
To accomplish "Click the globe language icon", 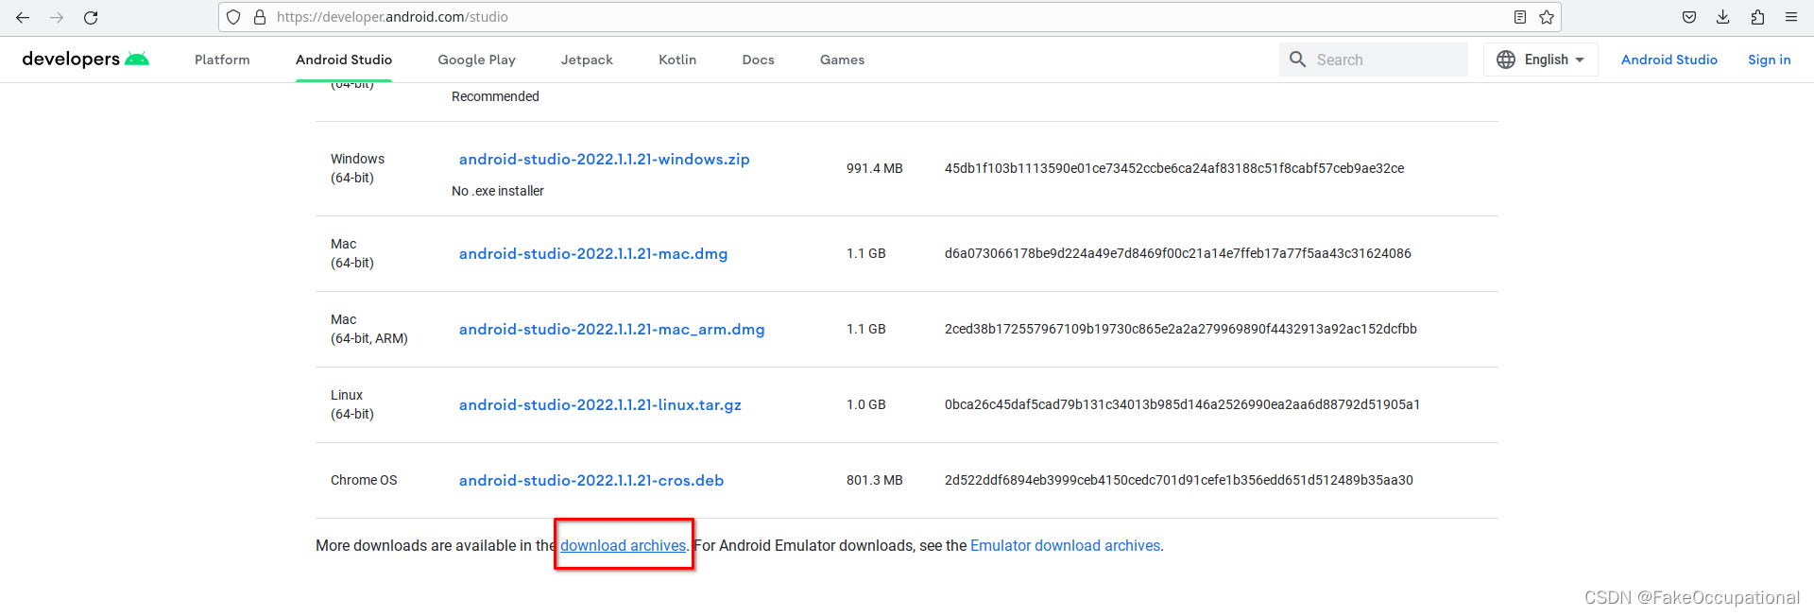I will [x=1506, y=60].
